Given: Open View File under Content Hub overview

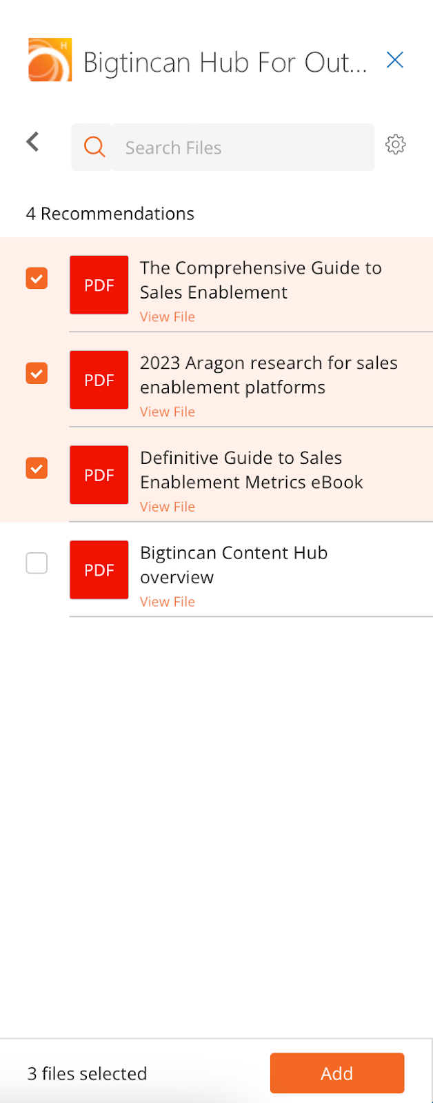Looking at the screenshot, I should coord(168,602).
